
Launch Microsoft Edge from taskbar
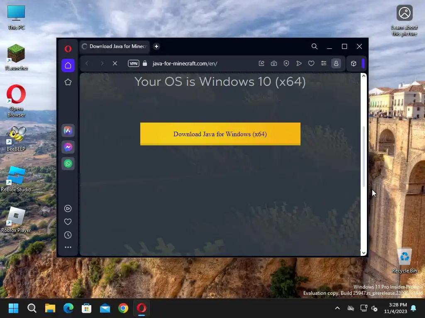(68, 308)
